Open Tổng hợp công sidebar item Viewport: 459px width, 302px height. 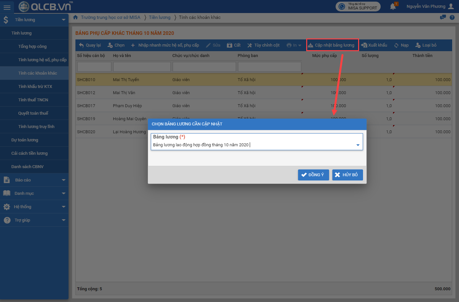point(32,46)
